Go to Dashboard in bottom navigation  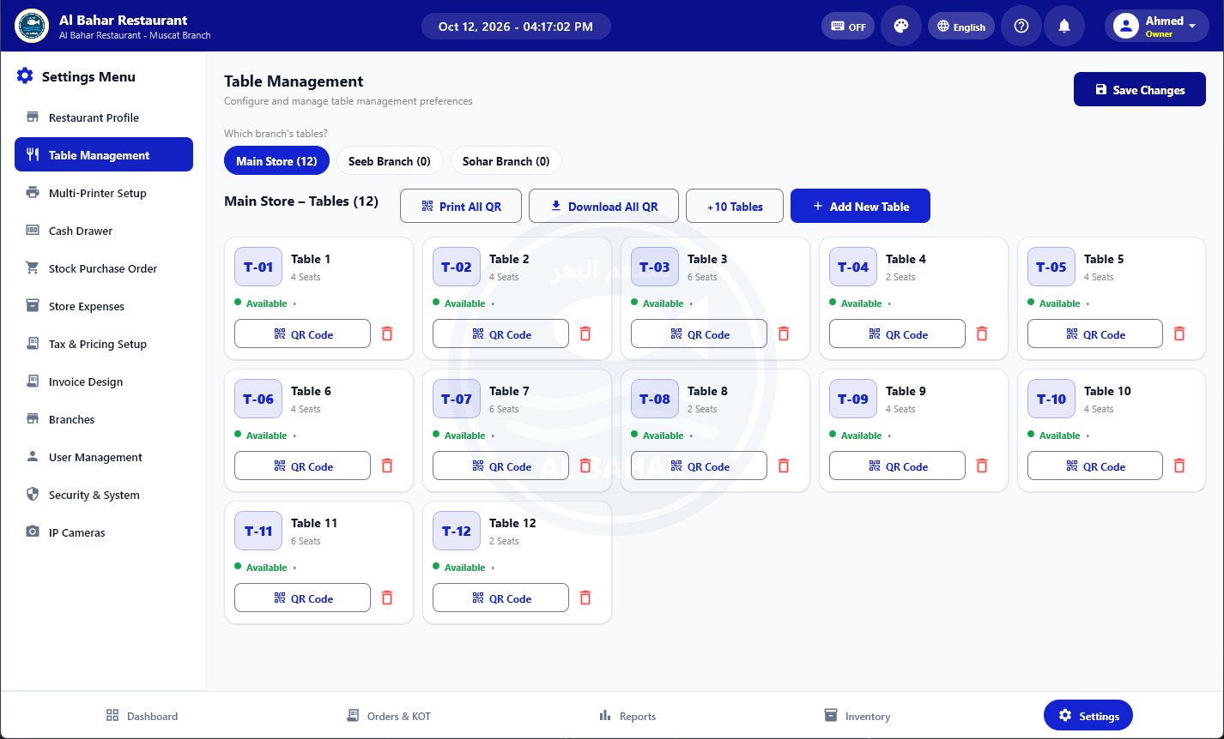tap(142, 716)
